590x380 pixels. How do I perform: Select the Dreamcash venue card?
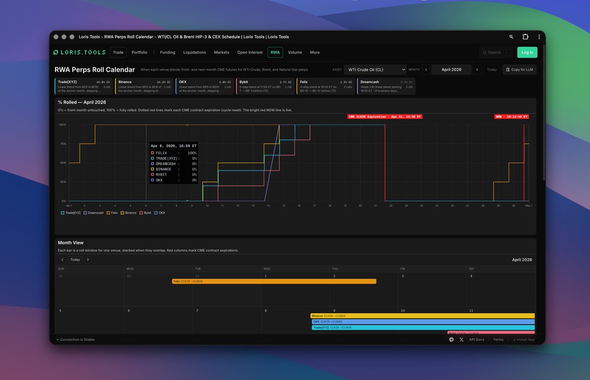386,86
